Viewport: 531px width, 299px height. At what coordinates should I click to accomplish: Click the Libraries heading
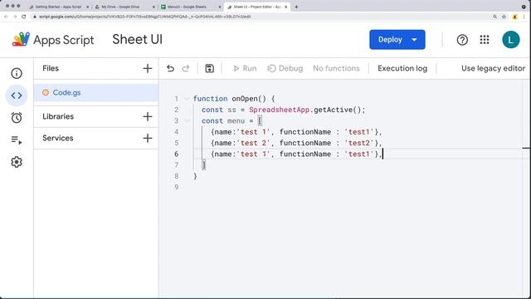[58, 116]
